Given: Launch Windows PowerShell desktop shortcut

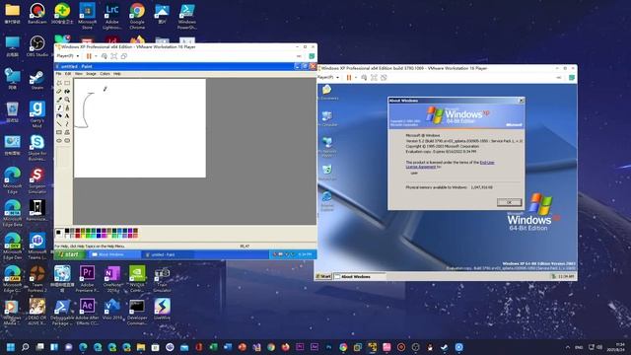Looking at the screenshot, I should pos(187,16).
